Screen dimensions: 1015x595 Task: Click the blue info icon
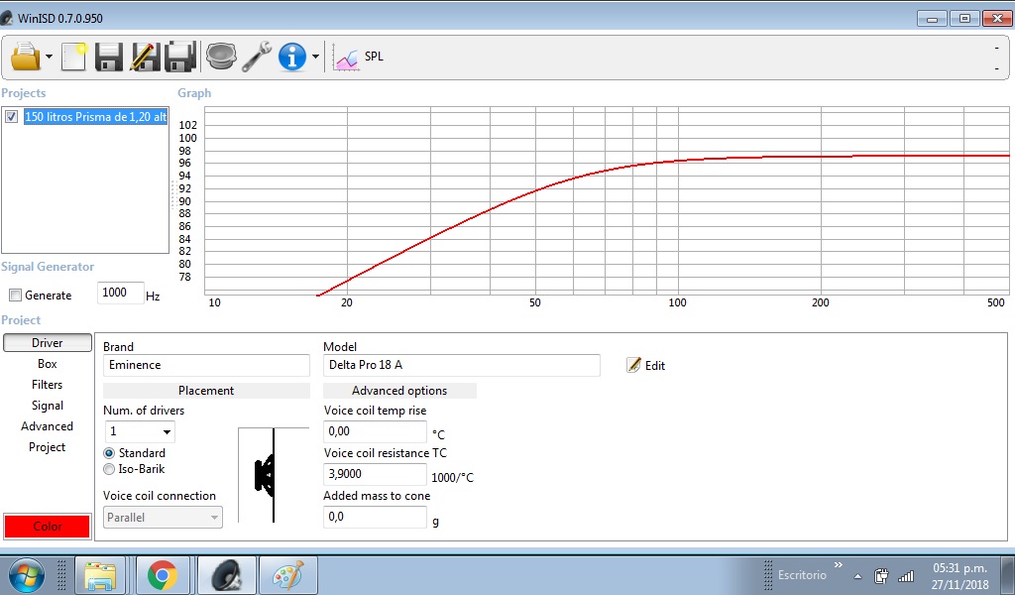coord(292,57)
